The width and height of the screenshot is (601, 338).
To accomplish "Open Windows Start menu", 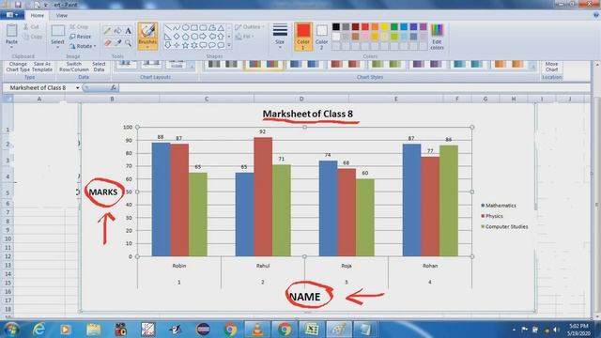I will click(x=11, y=330).
